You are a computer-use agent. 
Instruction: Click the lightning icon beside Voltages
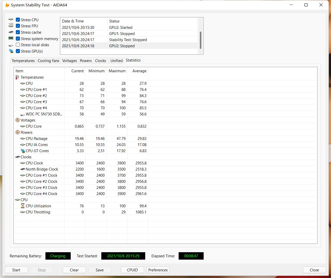(x=18, y=120)
